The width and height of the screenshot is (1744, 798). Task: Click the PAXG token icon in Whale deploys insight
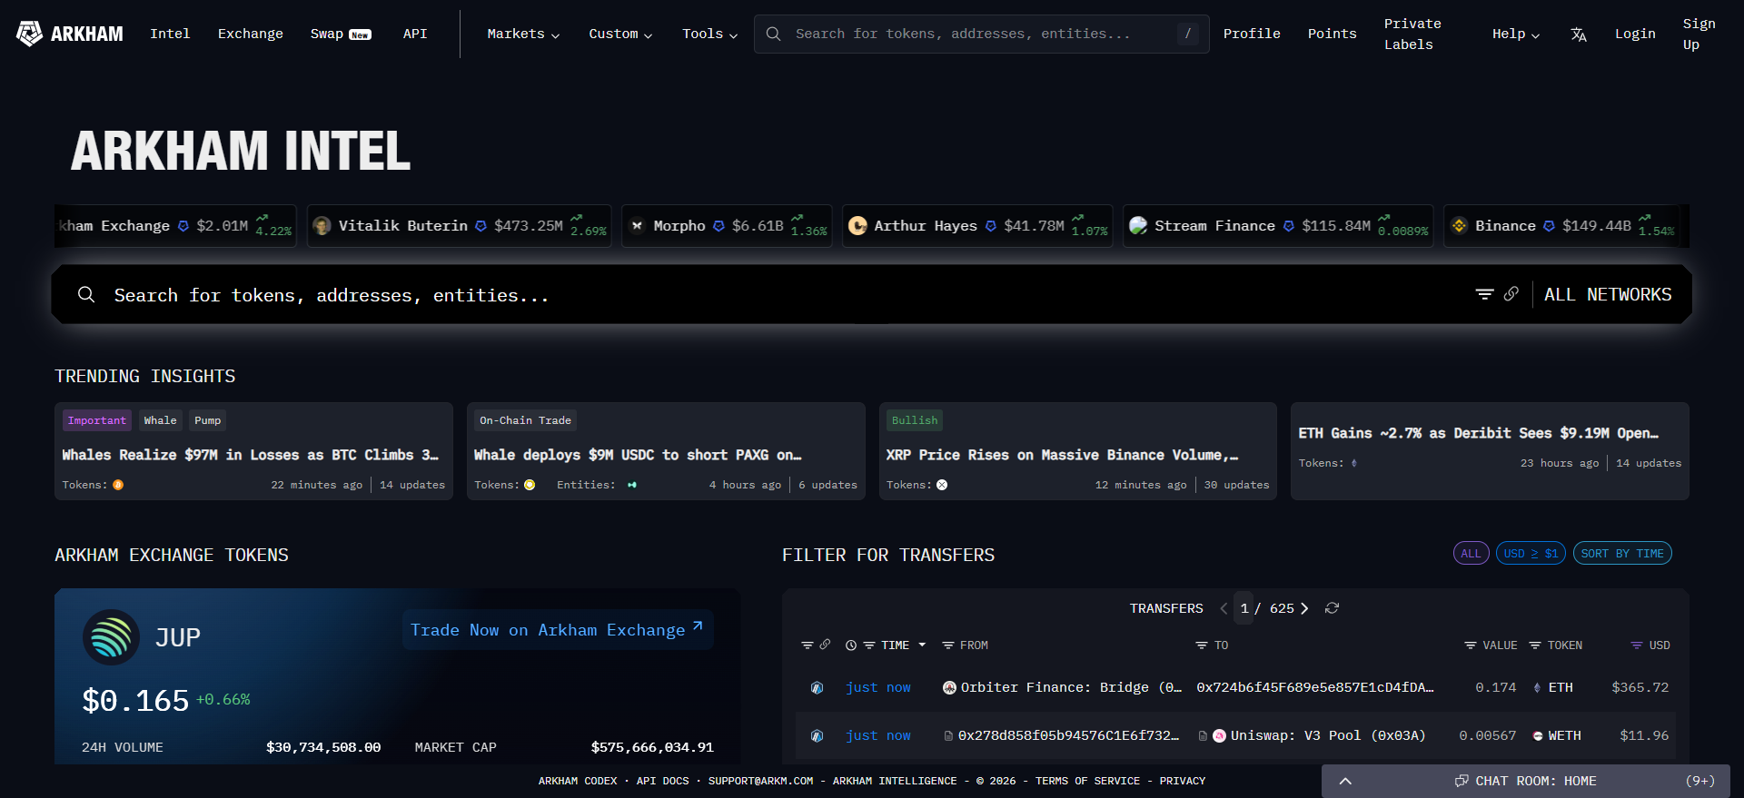click(x=530, y=485)
